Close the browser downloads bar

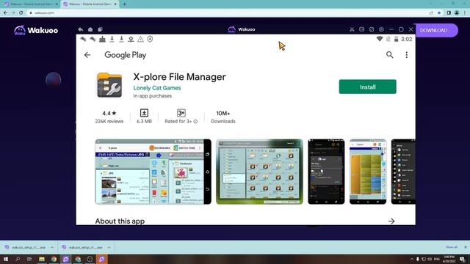tap(466, 247)
